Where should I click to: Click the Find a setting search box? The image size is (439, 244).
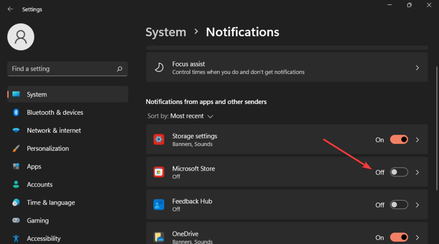(x=61, y=69)
